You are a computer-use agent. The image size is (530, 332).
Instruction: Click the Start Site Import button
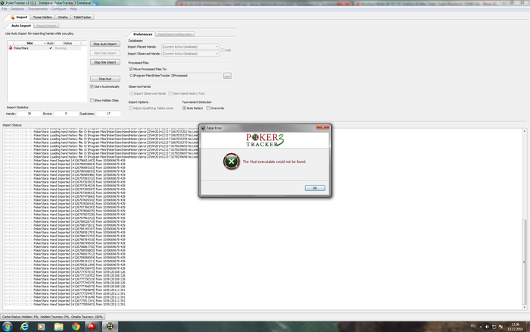tap(104, 53)
